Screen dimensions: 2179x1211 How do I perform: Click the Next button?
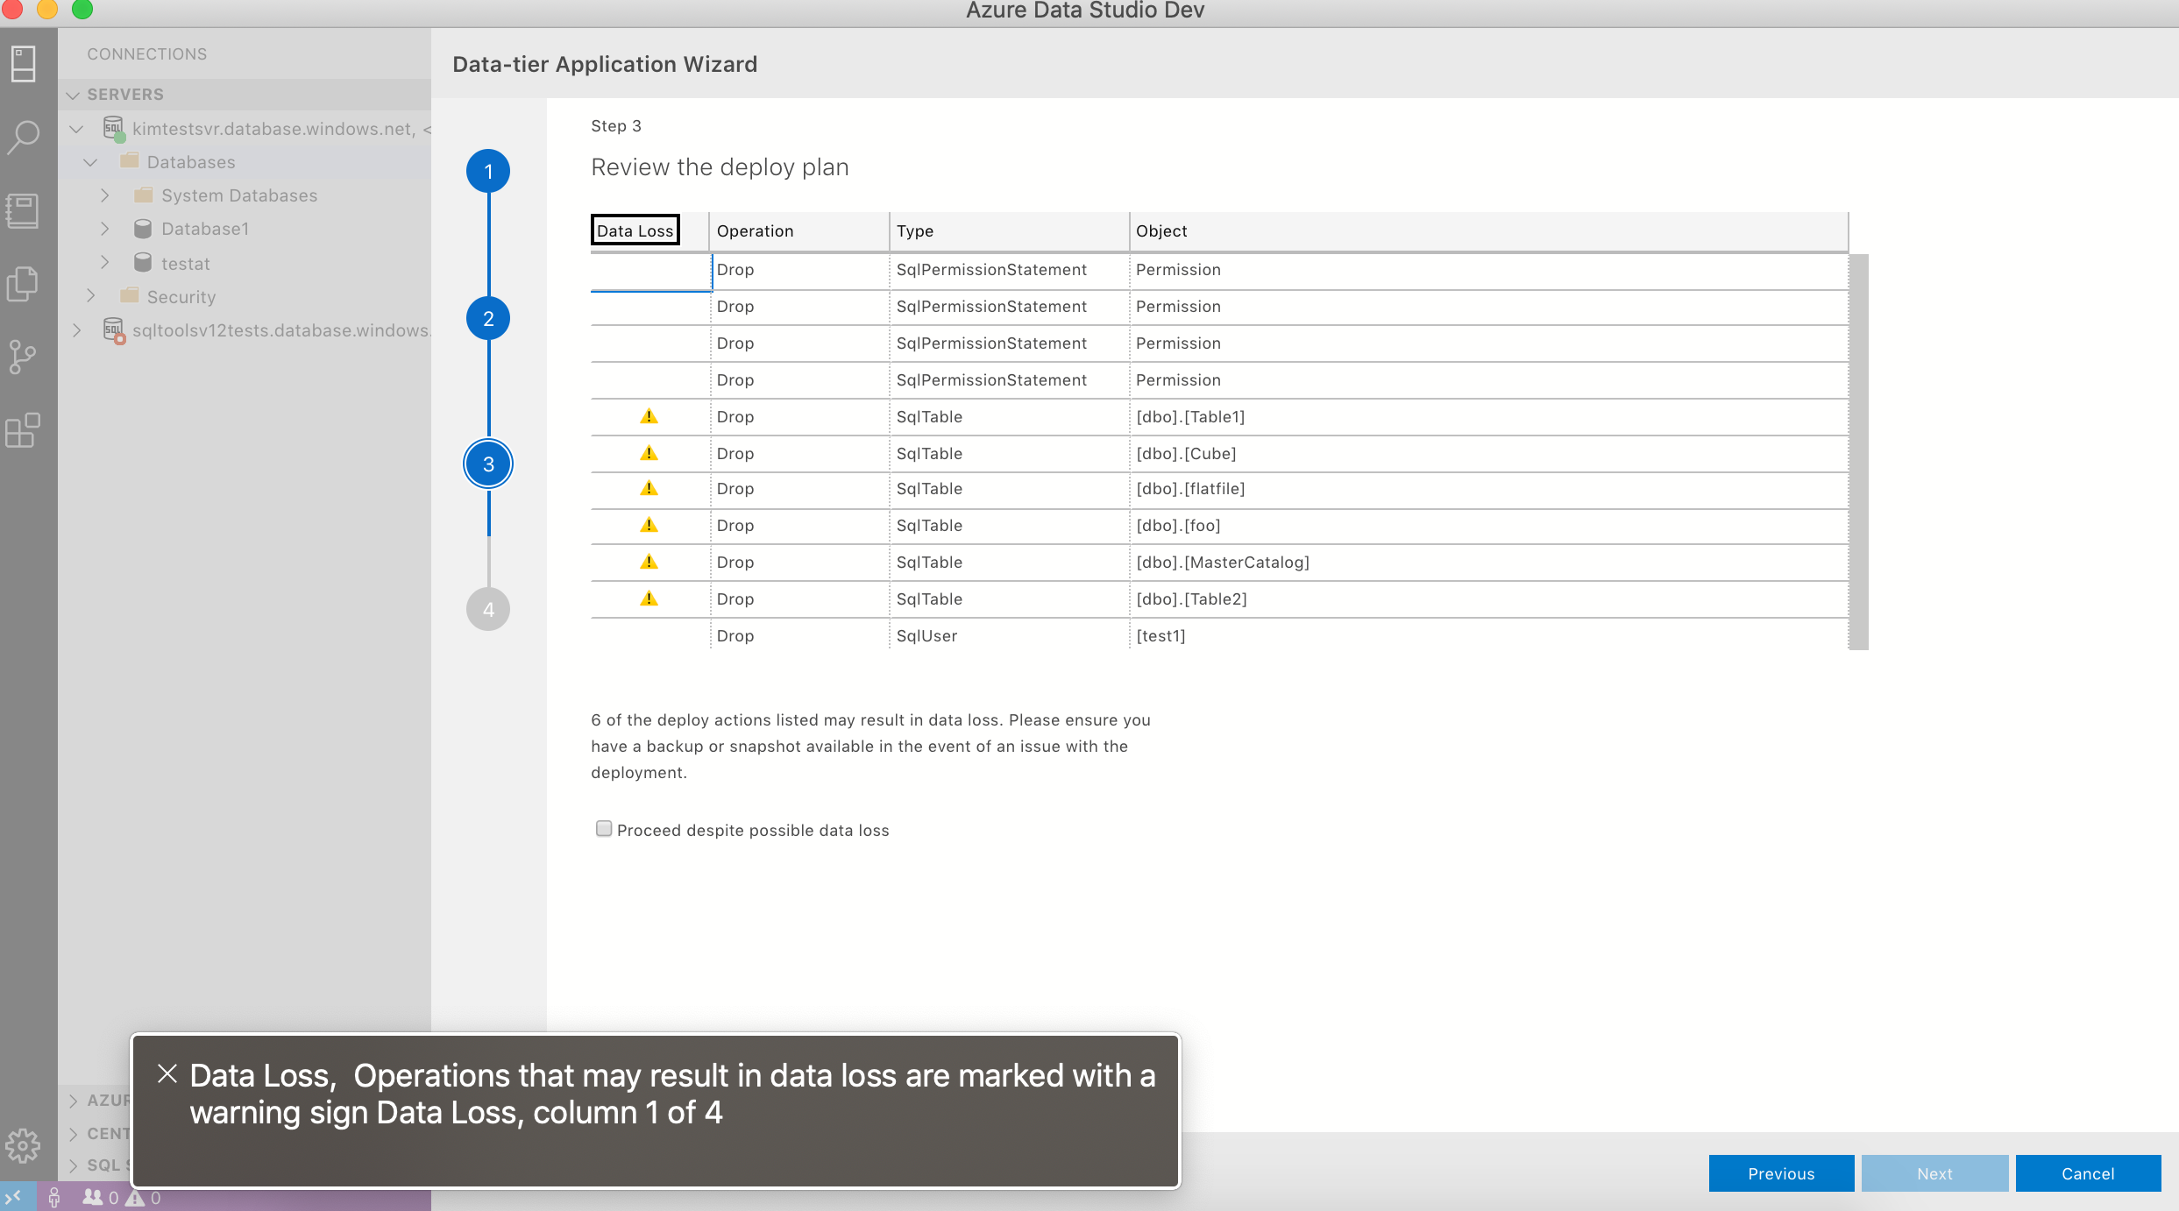point(1934,1173)
